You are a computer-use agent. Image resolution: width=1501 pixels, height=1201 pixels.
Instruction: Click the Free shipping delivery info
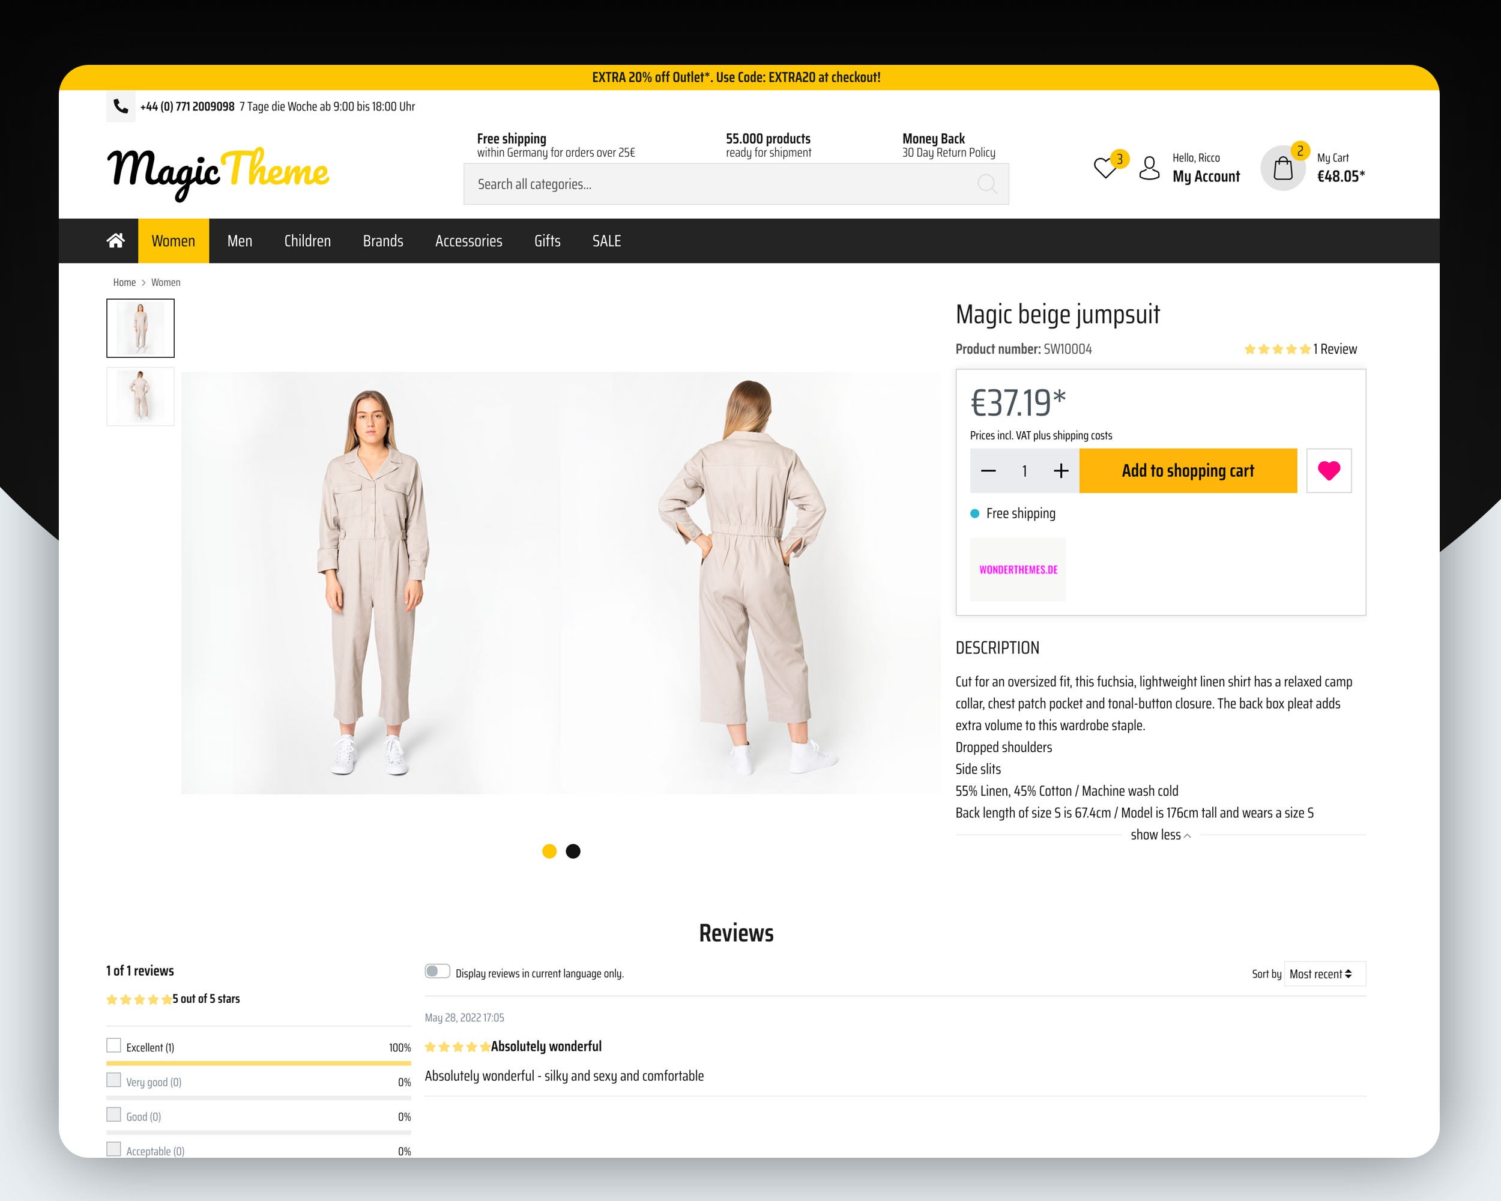coord(1013,513)
